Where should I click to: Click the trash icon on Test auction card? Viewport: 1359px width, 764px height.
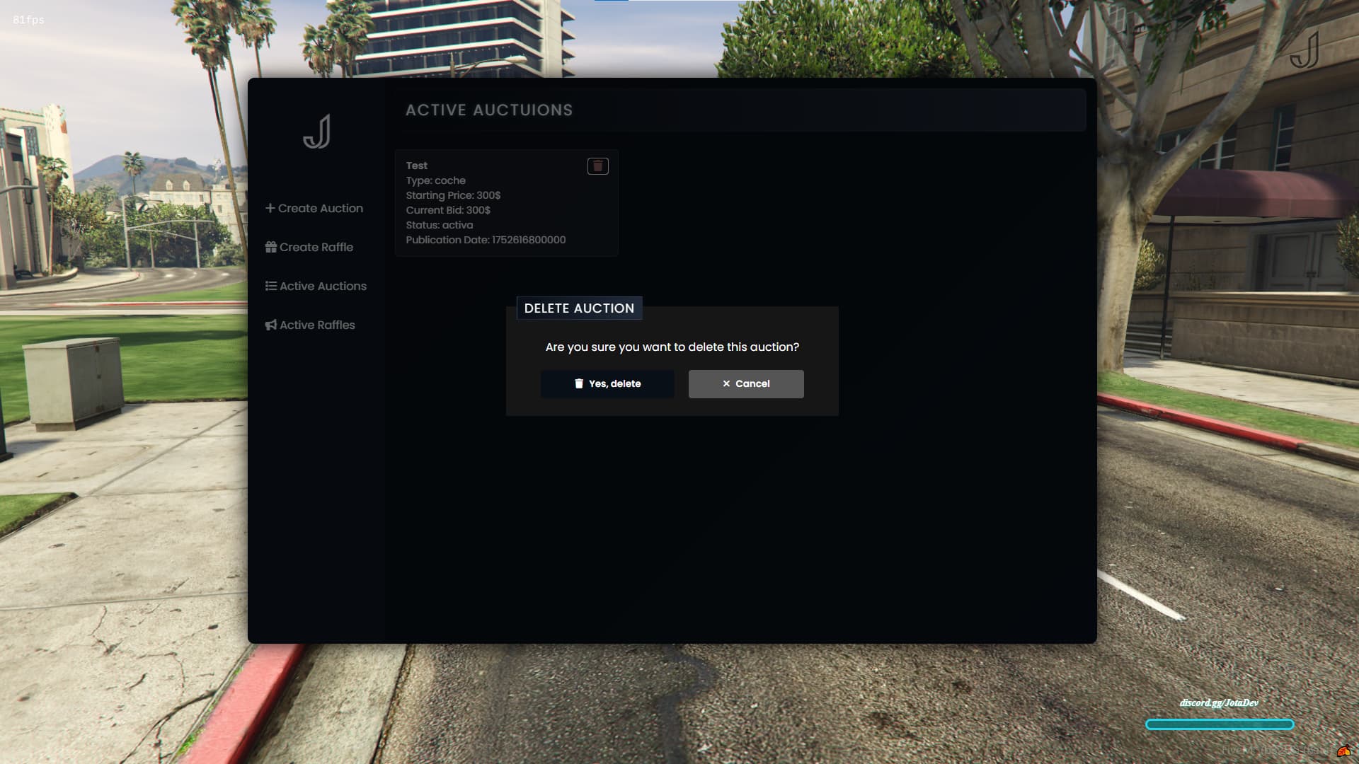[597, 166]
